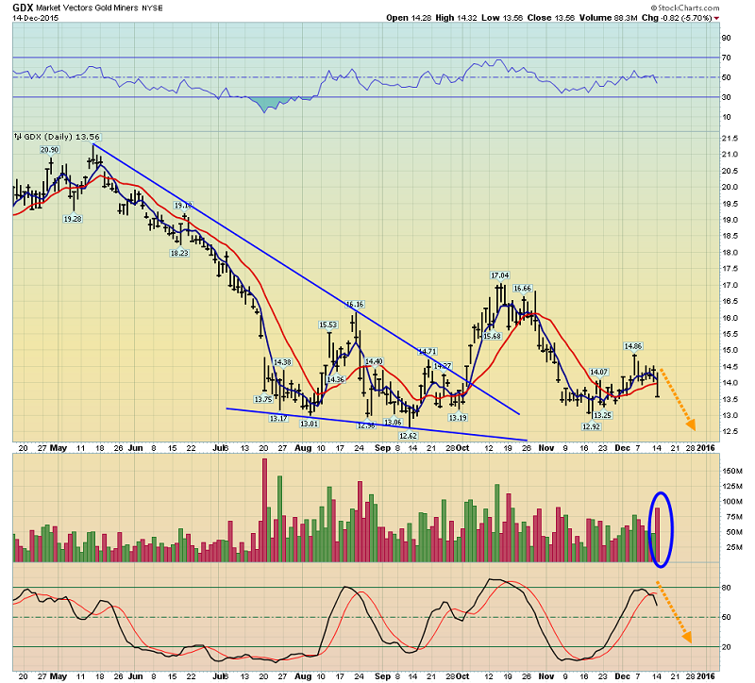Click the red down-triangle change indicator
Viewport: 755px width, 683px height.
click(x=716, y=18)
